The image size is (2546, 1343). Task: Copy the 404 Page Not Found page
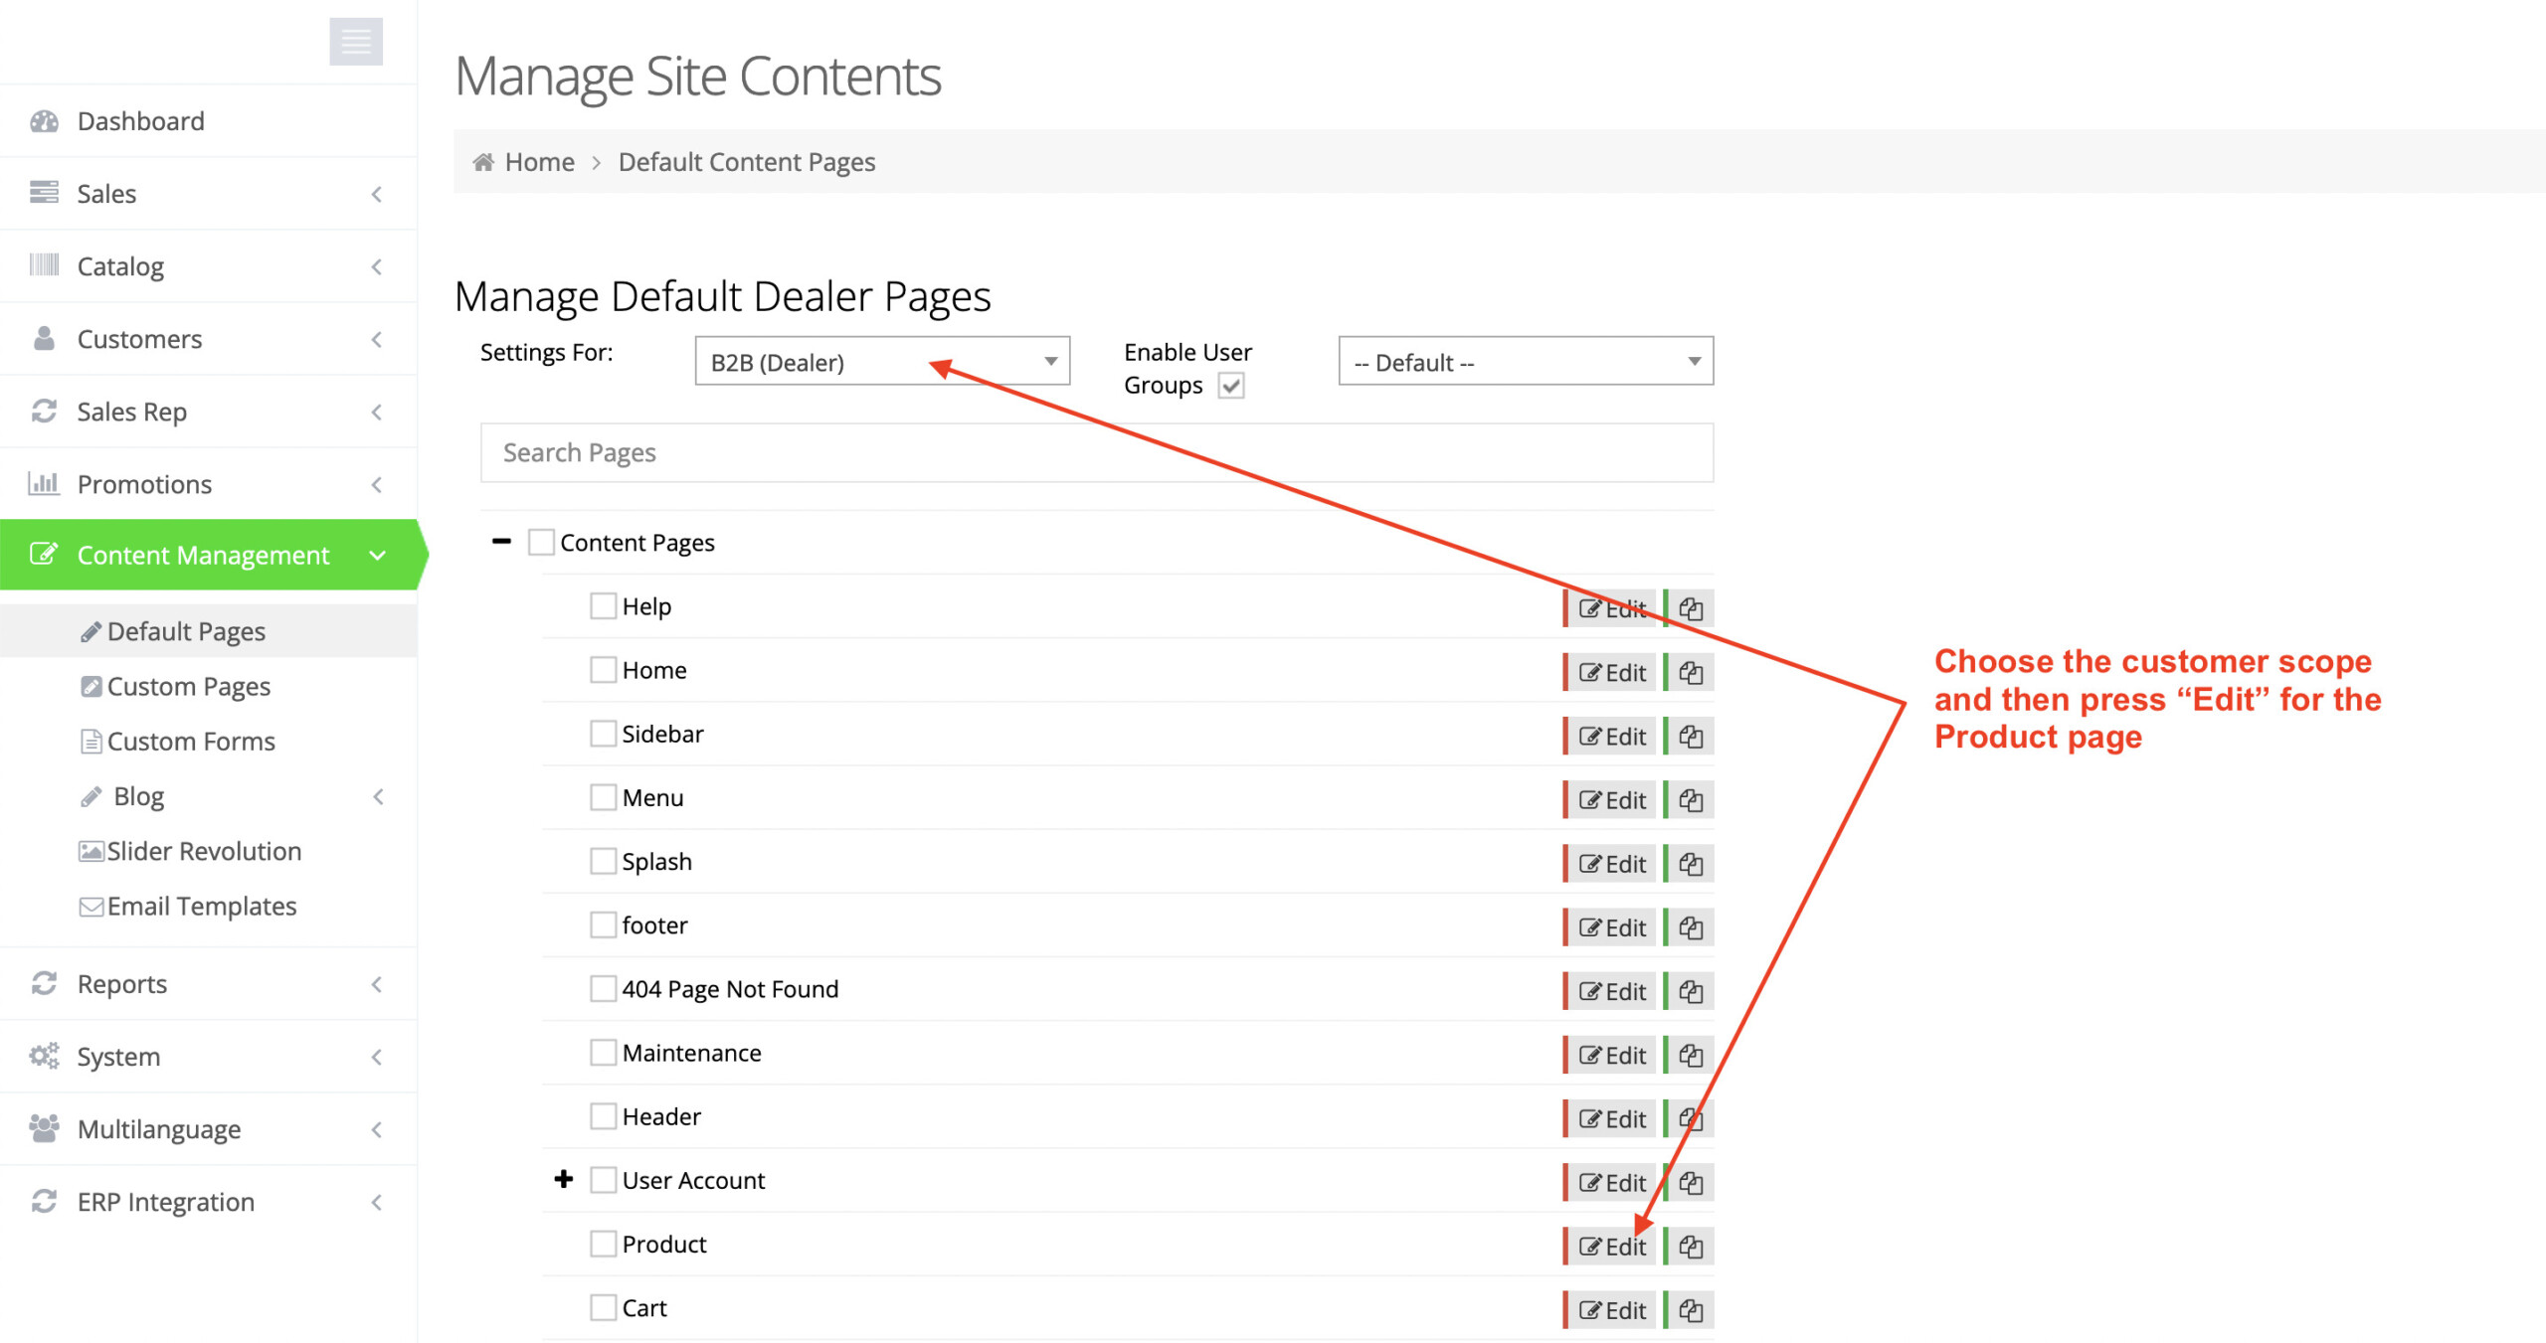(1690, 991)
